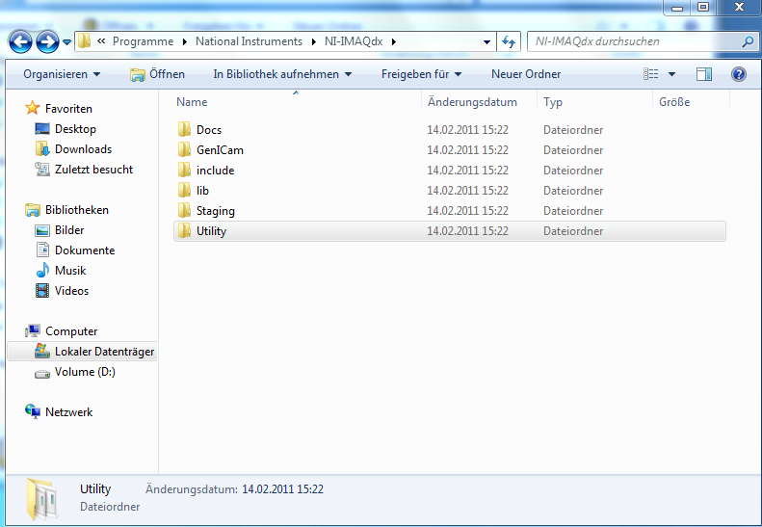This screenshot has width=762, height=527.
Task: Click the Favoriten star icon
Action: pos(32,108)
